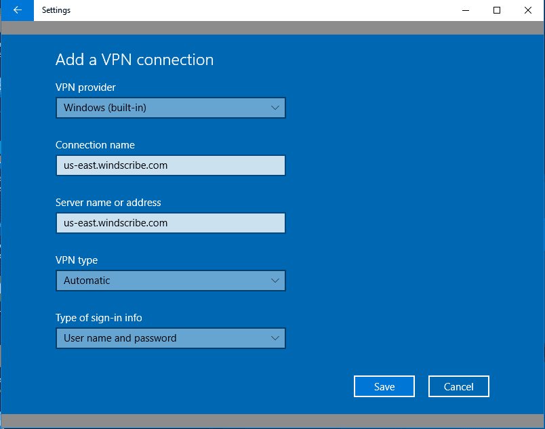
Task: Cancel adding the VPN connection
Action: tap(458, 386)
